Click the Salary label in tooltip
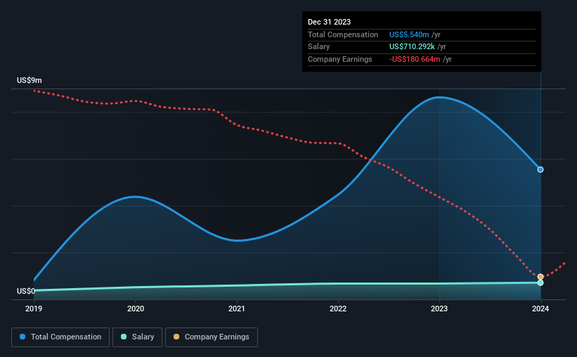The height and width of the screenshot is (357, 577). click(318, 47)
